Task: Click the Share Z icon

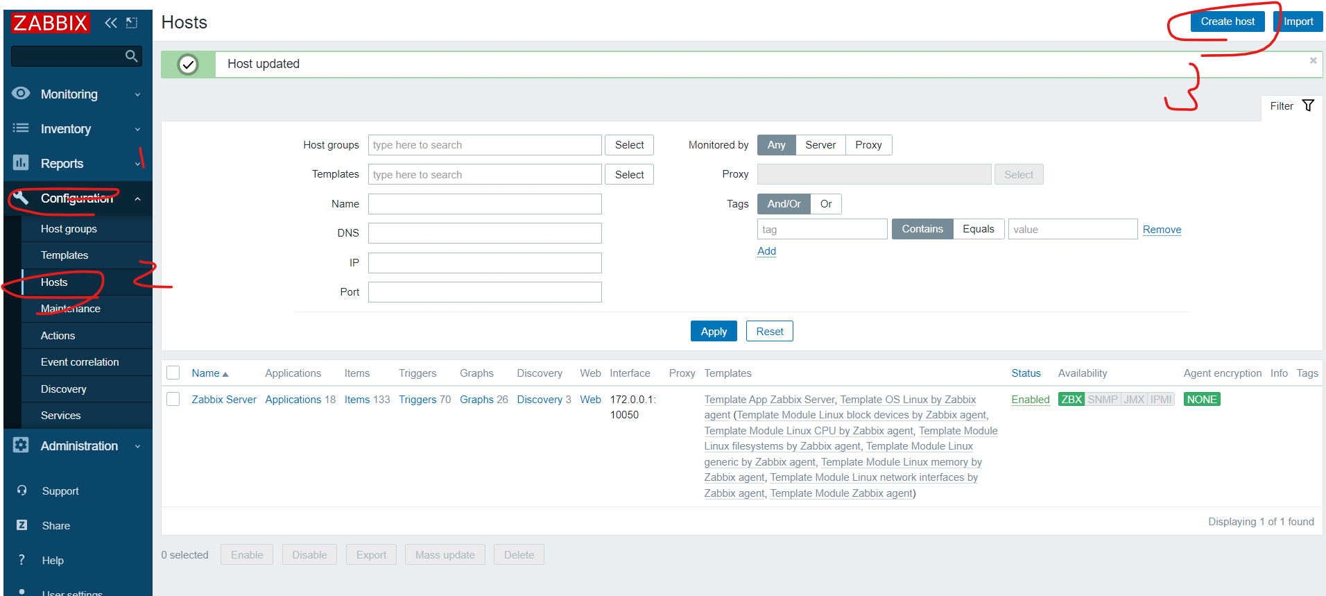Action: [22, 525]
